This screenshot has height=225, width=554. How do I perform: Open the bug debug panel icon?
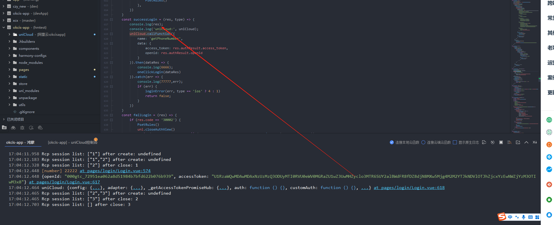(22, 128)
